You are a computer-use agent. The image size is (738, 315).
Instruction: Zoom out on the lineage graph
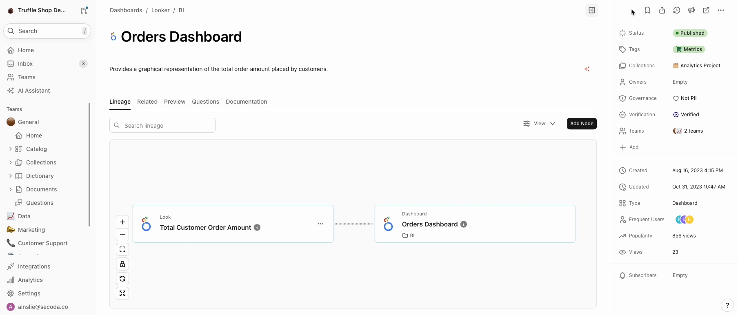click(122, 235)
